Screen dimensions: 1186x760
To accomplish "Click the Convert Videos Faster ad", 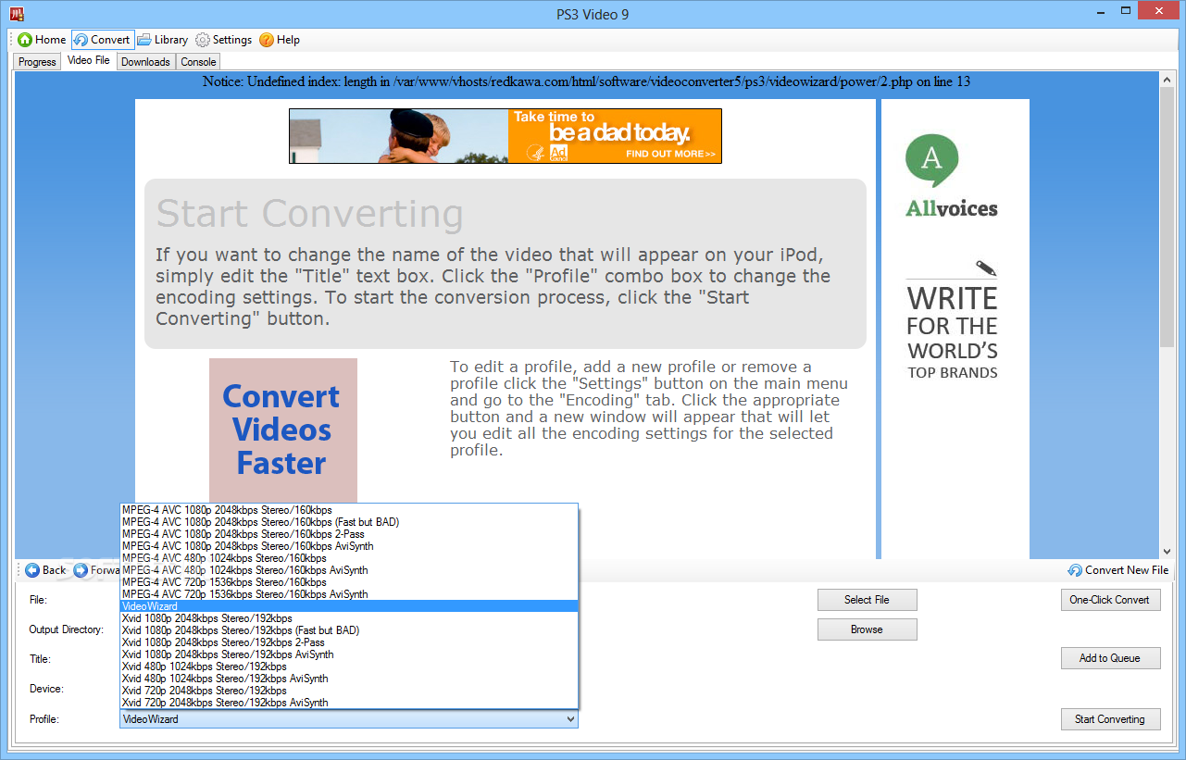I will pos(282,430).
